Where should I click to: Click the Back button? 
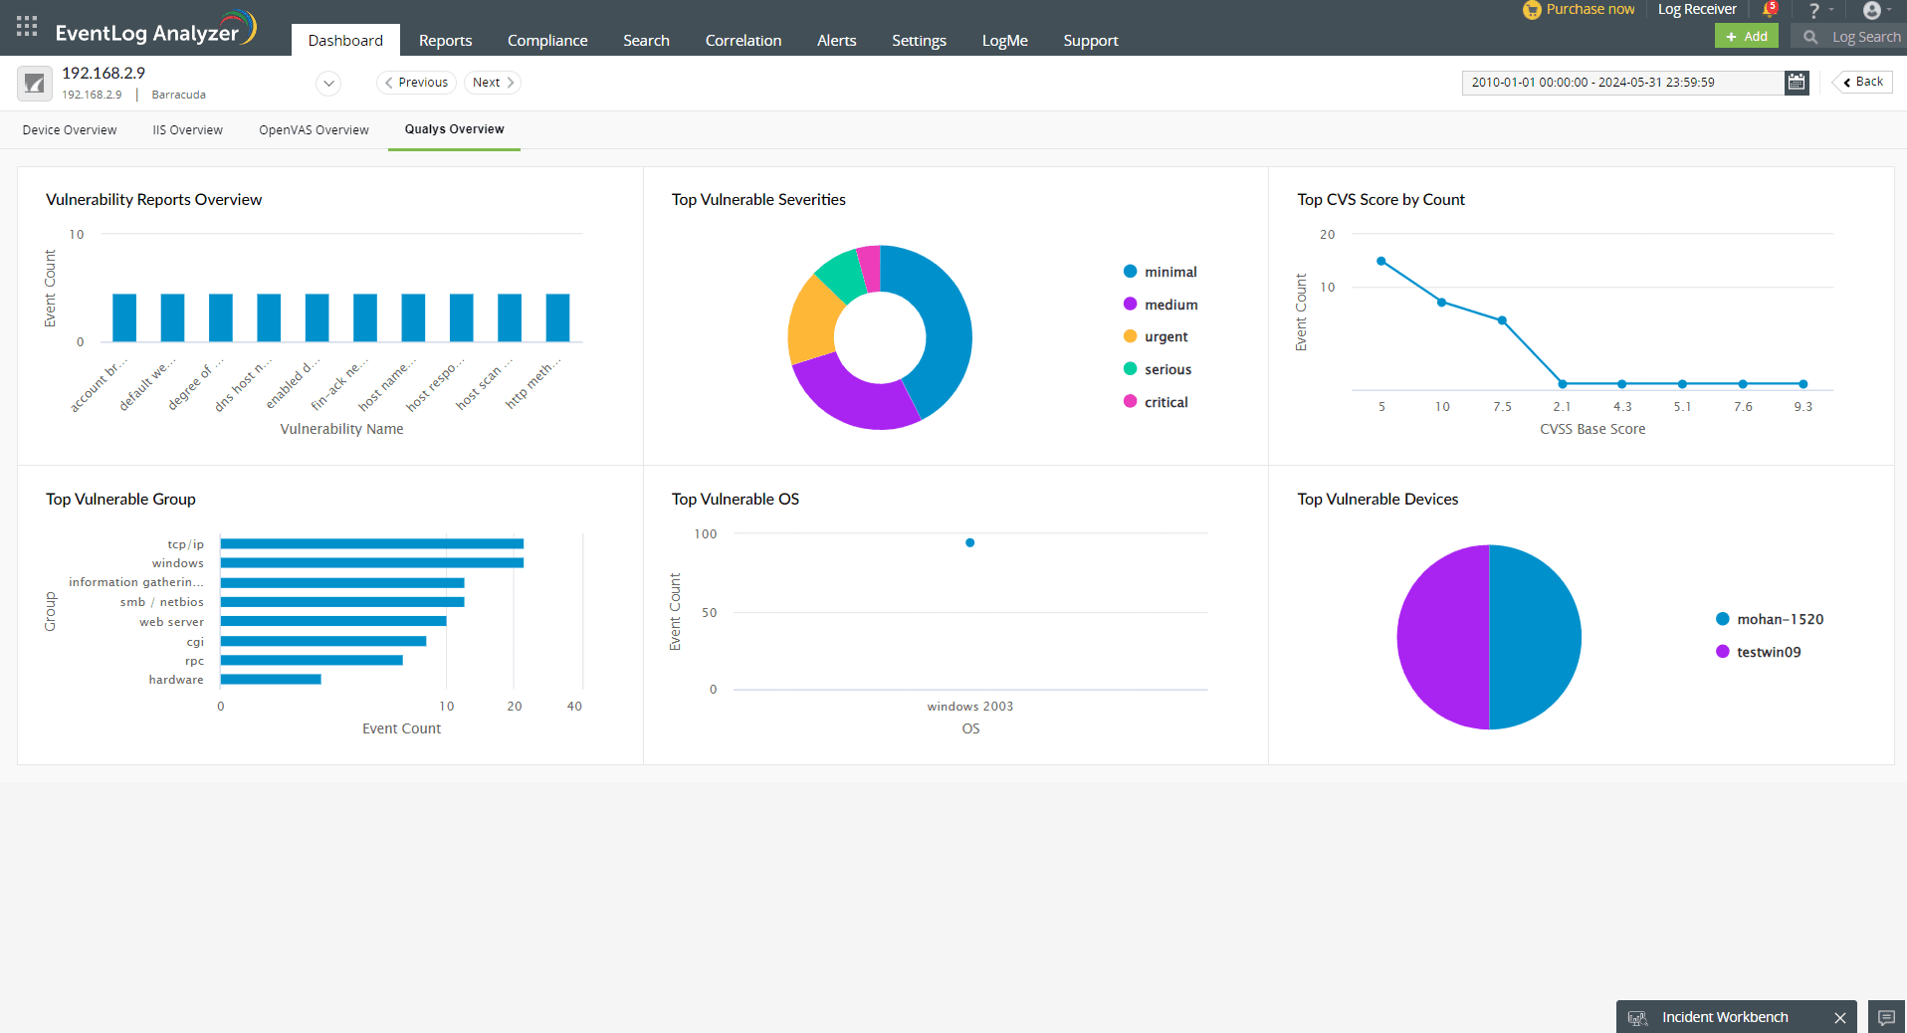(x=1863, y=82)
